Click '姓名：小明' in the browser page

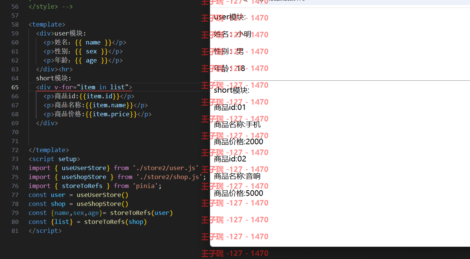[x=233, y=34]
